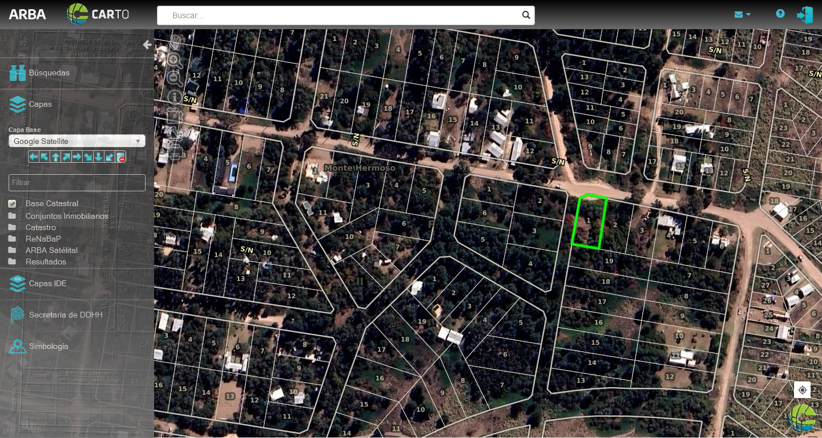Collapse the sidebar with the left arrow
The image size is (822, 438).
pyautogui.click(x=147, y=45)
